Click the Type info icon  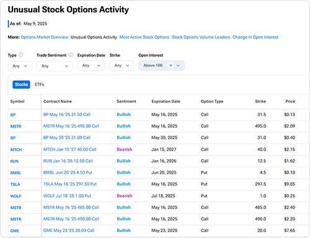pyautogui.click(x=21, y=55)
